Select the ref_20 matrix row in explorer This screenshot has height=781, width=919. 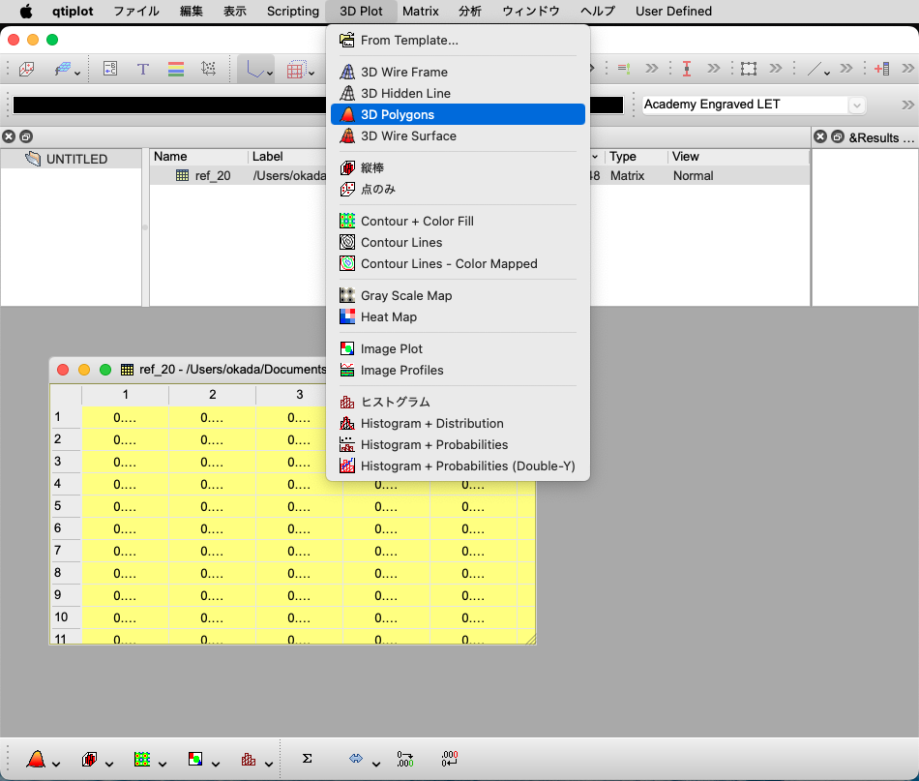(x=480, y=176)
